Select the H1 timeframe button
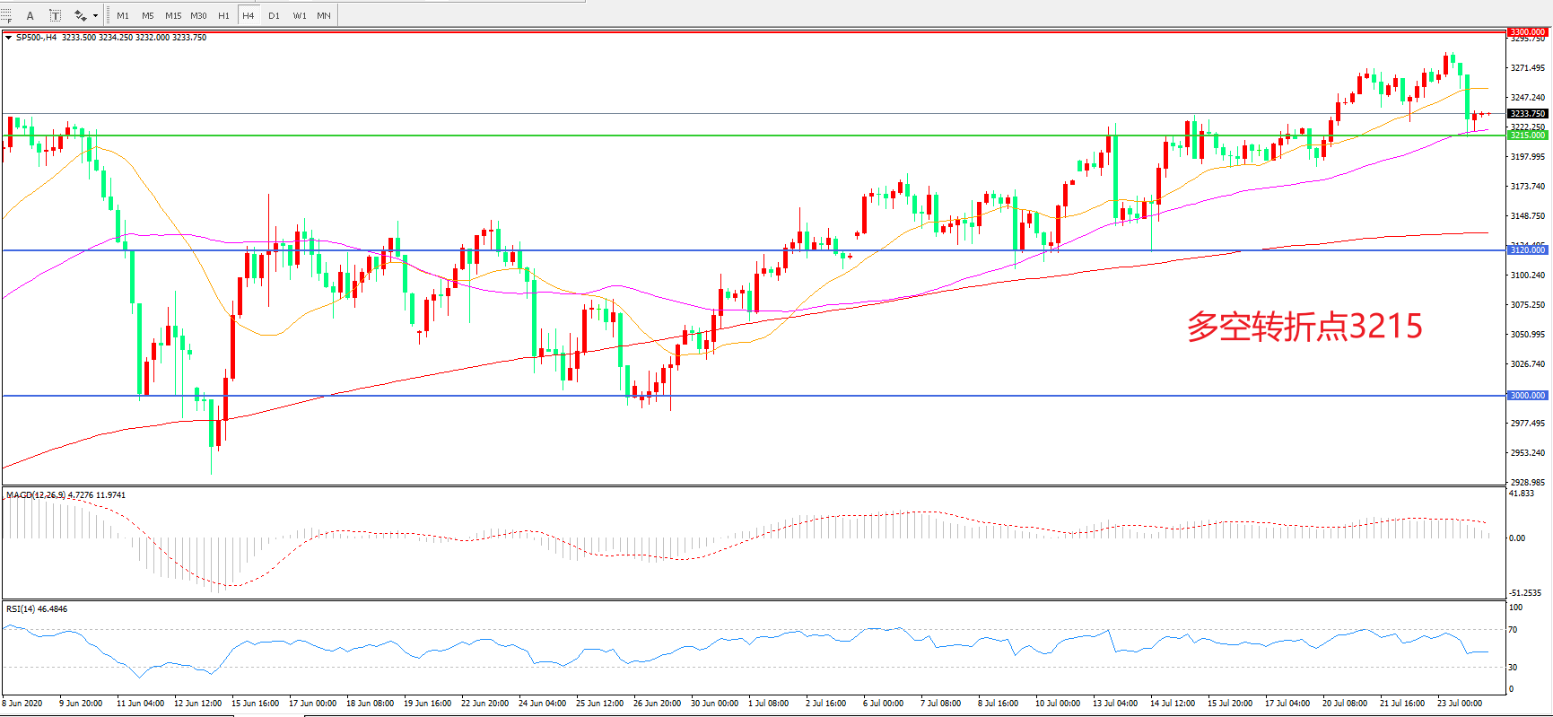Screen dimensions: 1553x717 click(223, 15)
